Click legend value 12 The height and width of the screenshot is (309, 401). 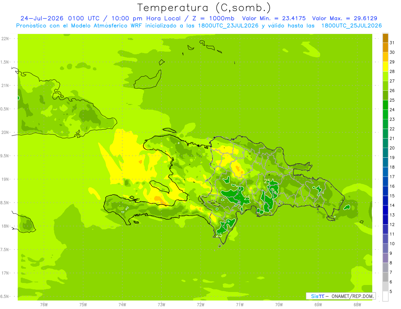[392, 225]
